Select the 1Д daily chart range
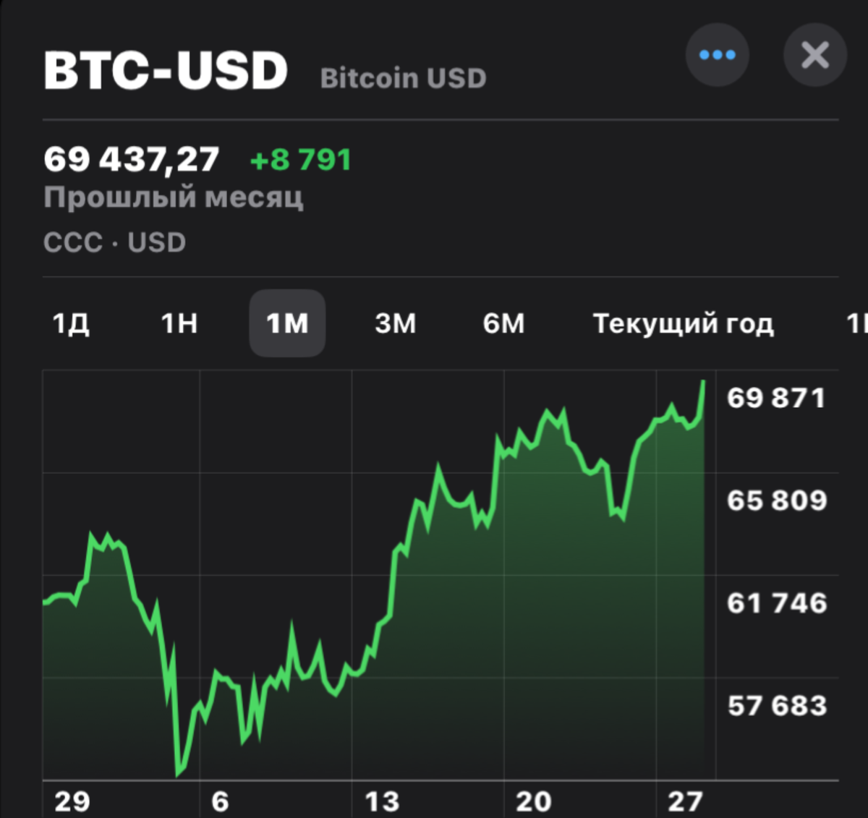The height and width of the screenshot is (818, 868). click(72, 324)
